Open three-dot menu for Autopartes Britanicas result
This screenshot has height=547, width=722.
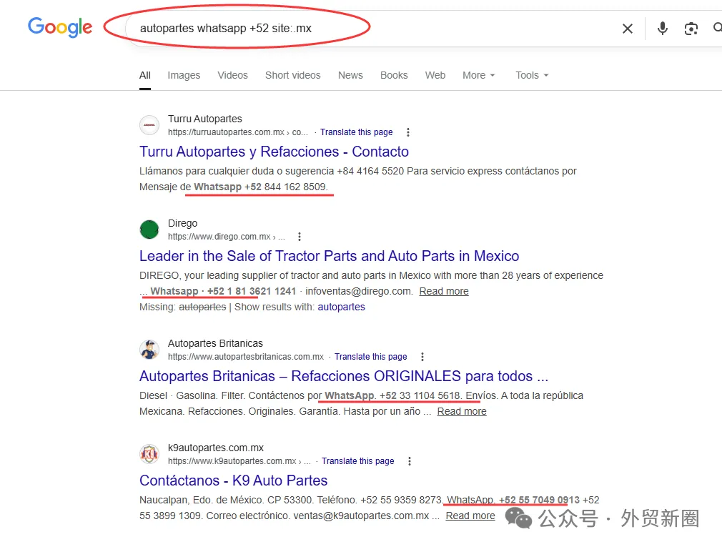[422, 357]
